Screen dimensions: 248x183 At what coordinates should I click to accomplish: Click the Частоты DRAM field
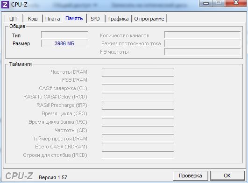pos(138,72)
